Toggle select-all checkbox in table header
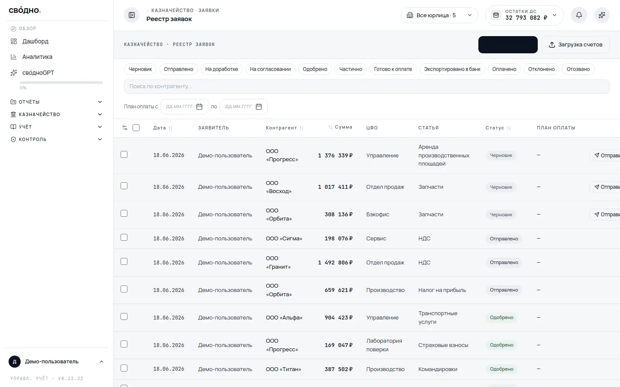Viewport: 620px width, 387px height. coord(136,128)
